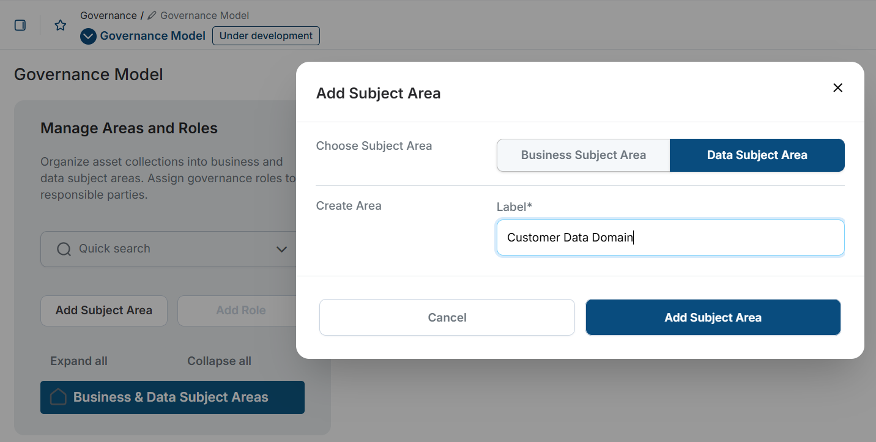The width and height of the screenshot is (876, 442).
Task: Click the Under development status badge
Action: 265,35
